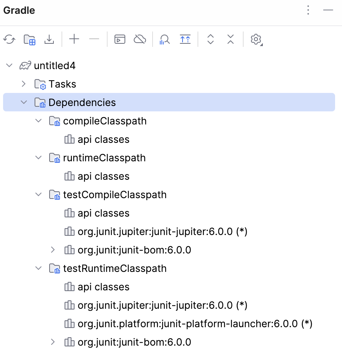
Task: Toggle the blue up-arrows toolbar icon
Action: (185, 39)
